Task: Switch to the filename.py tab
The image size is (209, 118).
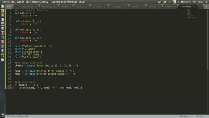Action: (x=47, y=7)
